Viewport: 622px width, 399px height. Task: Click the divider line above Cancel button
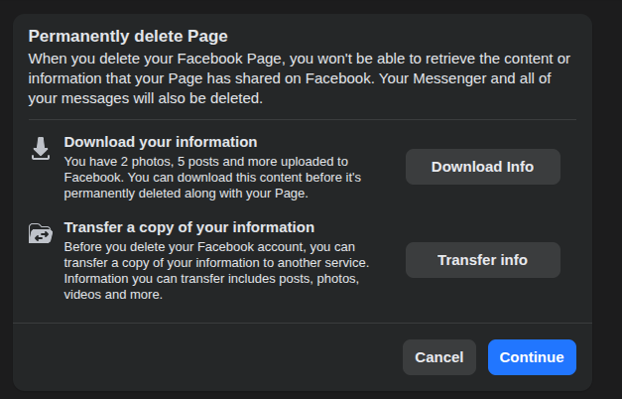303,323
